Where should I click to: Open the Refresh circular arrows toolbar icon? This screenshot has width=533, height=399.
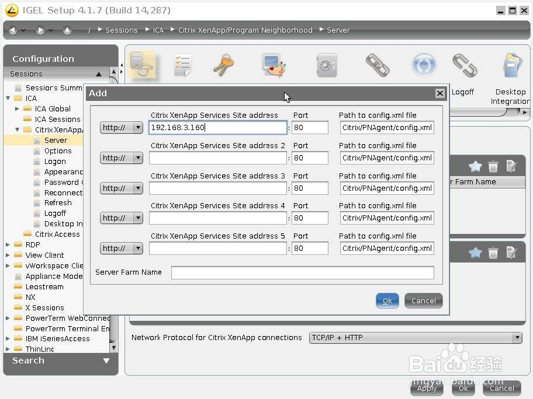point(424,65)
